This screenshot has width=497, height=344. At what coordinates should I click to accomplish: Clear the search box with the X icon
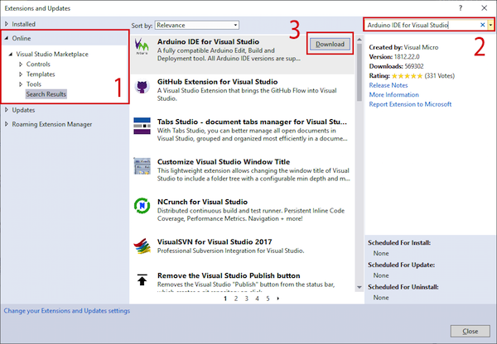click(482, 25)
